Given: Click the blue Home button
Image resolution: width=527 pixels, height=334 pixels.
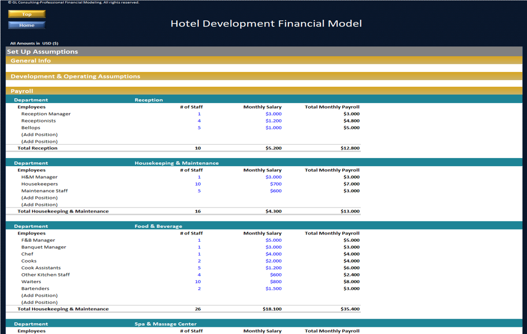Looking at the screenshot, I should click(27, 25).
